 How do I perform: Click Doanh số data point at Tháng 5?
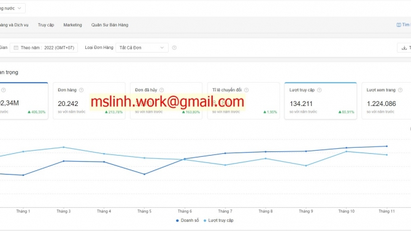144,174
